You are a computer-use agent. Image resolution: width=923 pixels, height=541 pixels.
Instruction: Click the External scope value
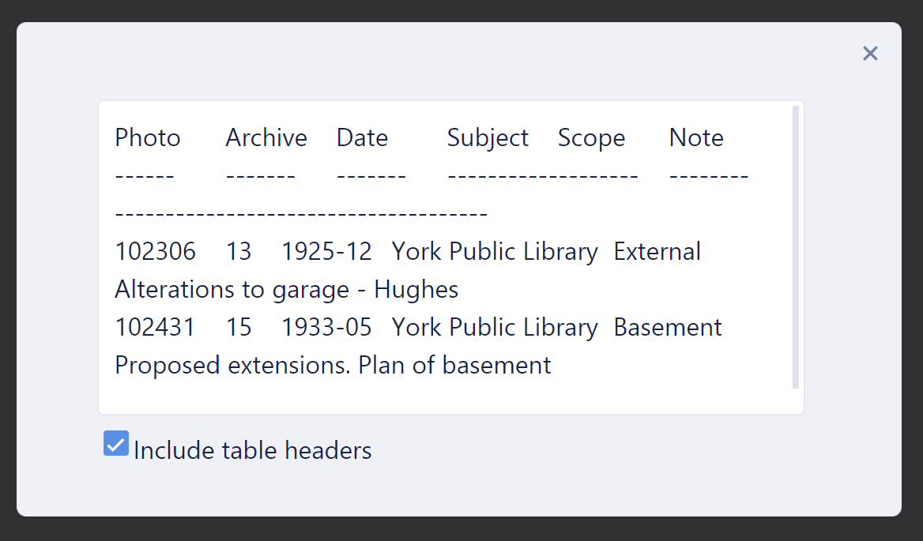tap(657, 251)
